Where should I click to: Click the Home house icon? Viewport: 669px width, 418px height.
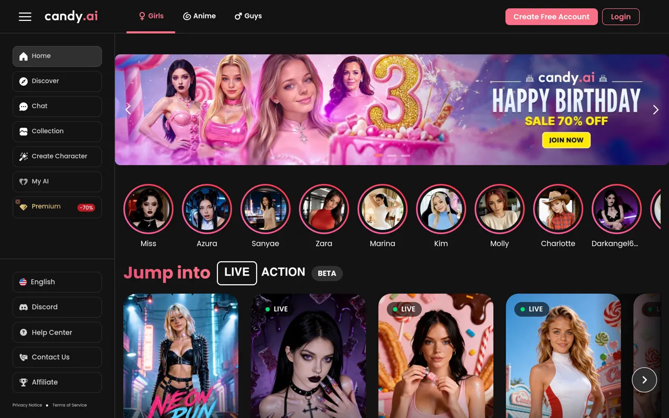(24, 56)
